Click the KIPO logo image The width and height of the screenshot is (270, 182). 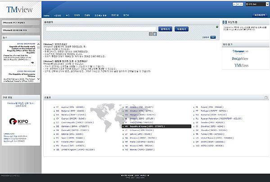tap(20, 121)
